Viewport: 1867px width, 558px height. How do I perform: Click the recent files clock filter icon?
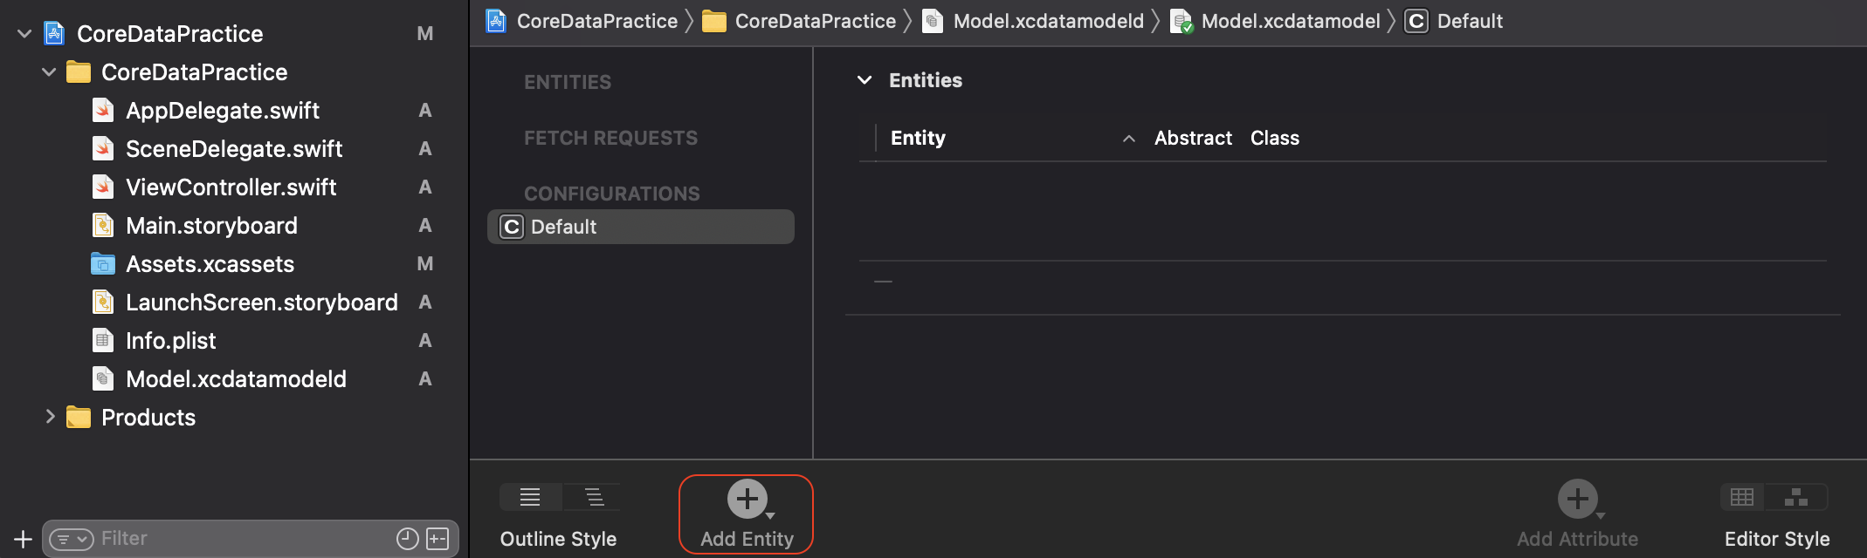407,539
